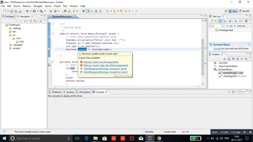Select FirstProject in the Navigator tree
The height and width of the screenshot is (142, 253).
click(13, 25)
